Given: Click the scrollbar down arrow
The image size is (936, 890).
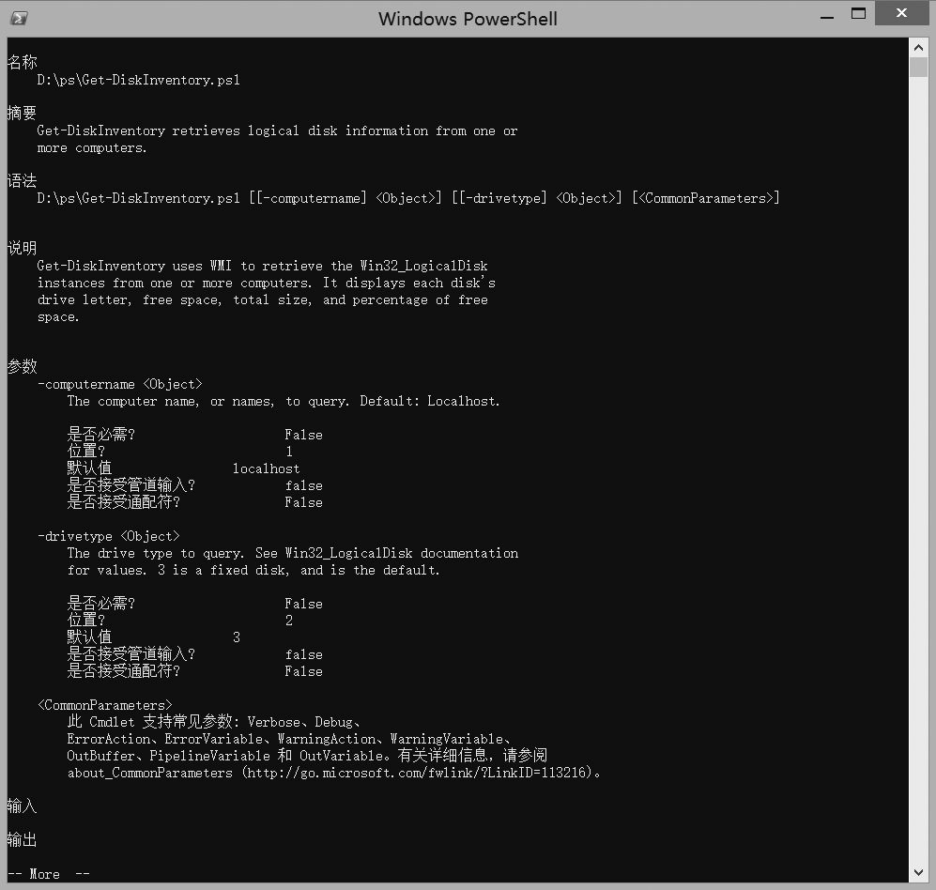Looking at the screenshot, I should (918, 872).
